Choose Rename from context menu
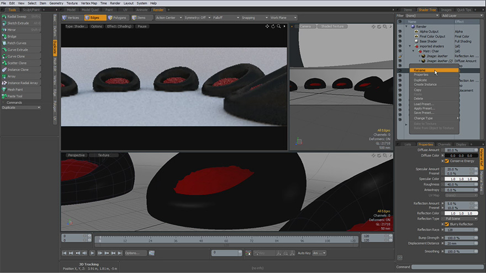The width and height of the screenshot is (486, 273). pos(434,70)
